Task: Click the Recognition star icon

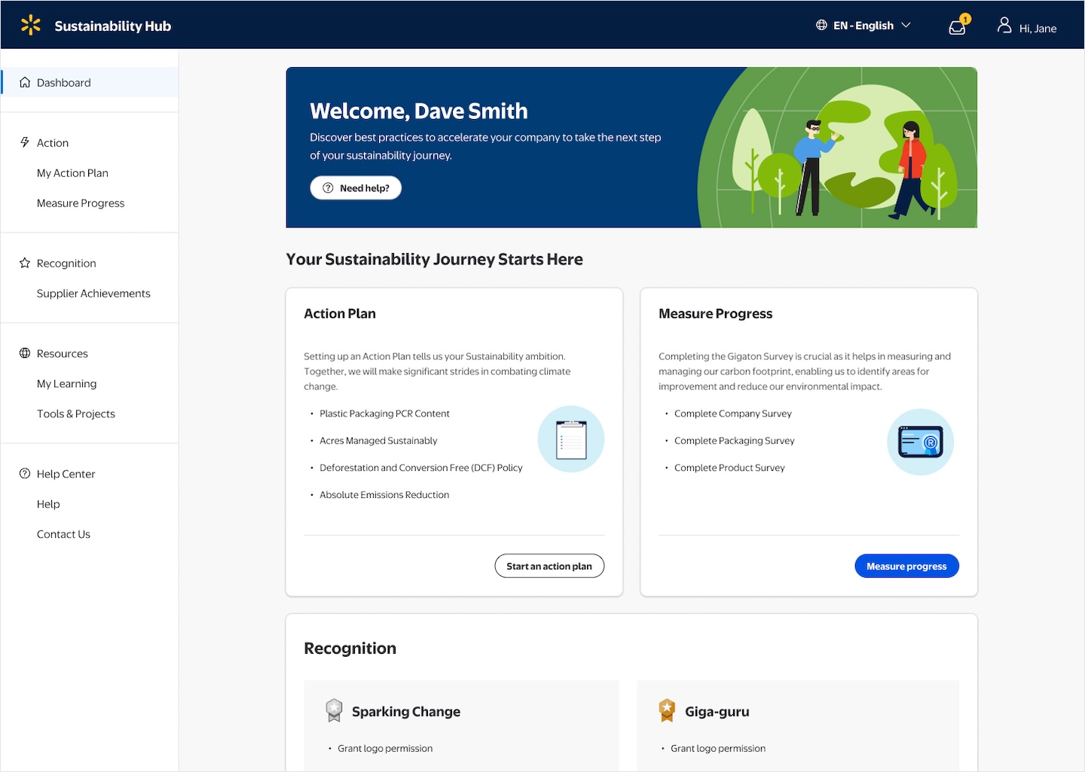Action: 23,262
